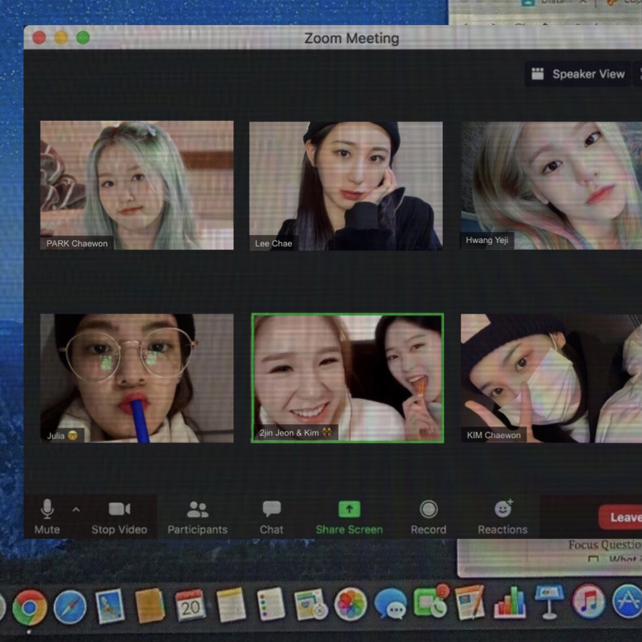
Task: Click the "PARK Chaewon" name label
Action: coord(77,244)
